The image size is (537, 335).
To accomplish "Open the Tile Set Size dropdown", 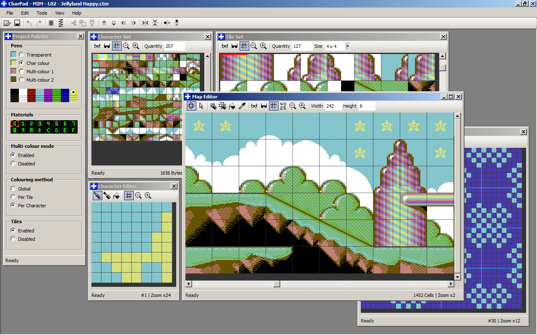I will coord(347,46).
